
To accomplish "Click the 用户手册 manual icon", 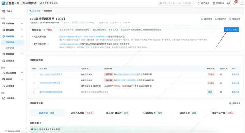I will [199, 3].
